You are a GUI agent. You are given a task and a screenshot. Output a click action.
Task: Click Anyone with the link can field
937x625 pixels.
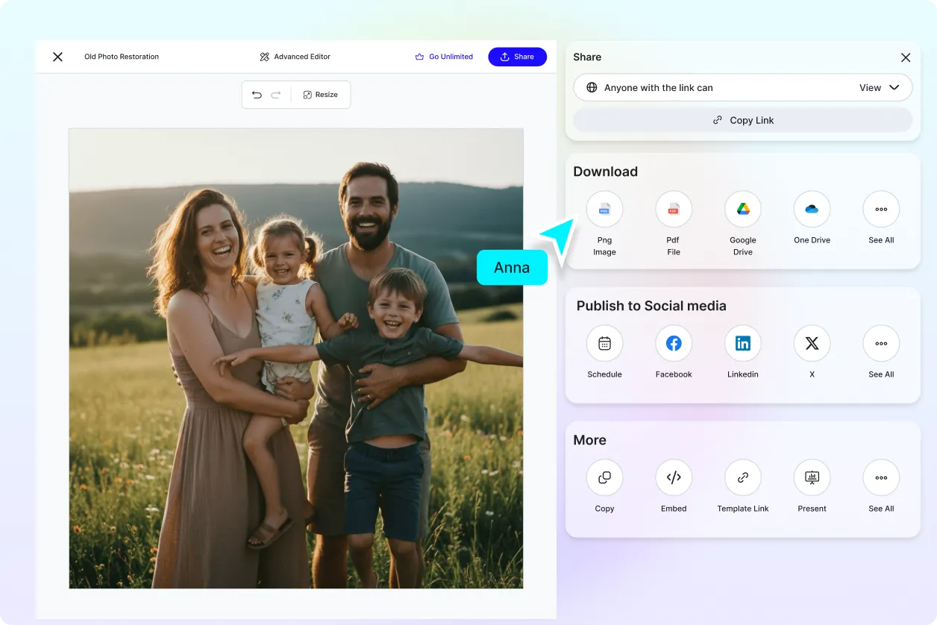point(743,87)
